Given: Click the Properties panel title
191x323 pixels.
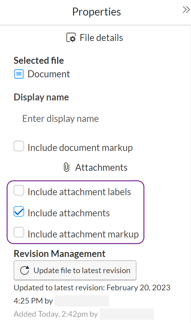Looking at the screenshot, I should 96,12.
